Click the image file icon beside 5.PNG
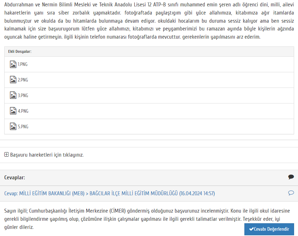 pyautogui.click(x=13, y=127)
